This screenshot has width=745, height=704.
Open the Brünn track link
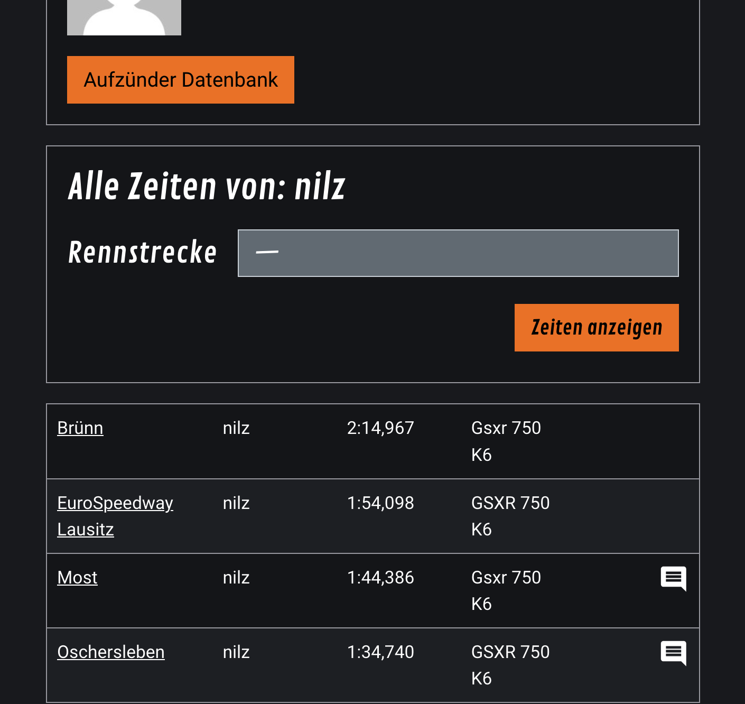coord(80,428)
